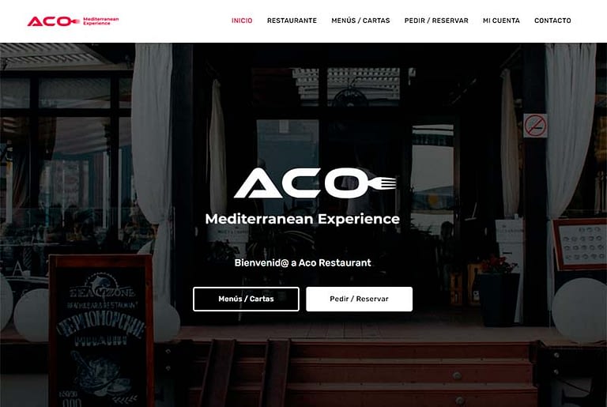The width and height of the screenshot is (607, 407).
Task: Go to the RESTAURANTE page
Action: pos(292,21)
